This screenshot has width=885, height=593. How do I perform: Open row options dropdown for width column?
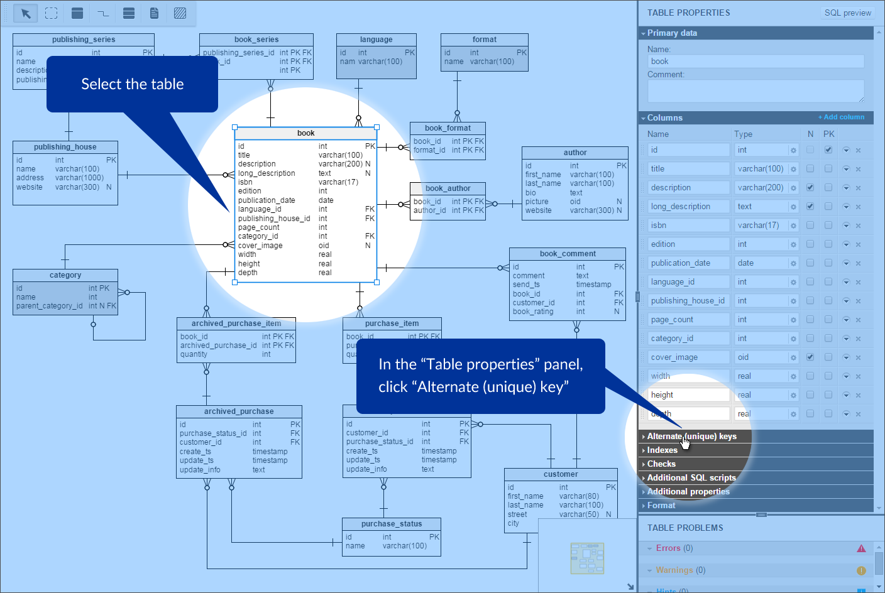[x=846, y=376]
